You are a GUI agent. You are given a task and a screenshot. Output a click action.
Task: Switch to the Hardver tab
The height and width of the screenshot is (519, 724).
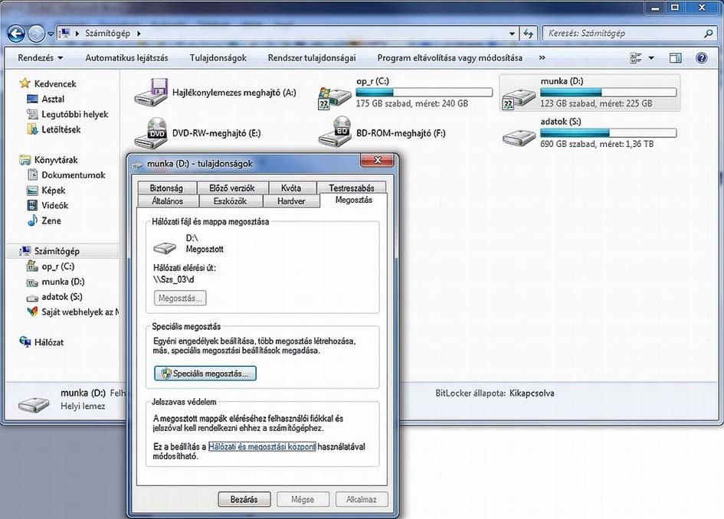coord(291,201)
